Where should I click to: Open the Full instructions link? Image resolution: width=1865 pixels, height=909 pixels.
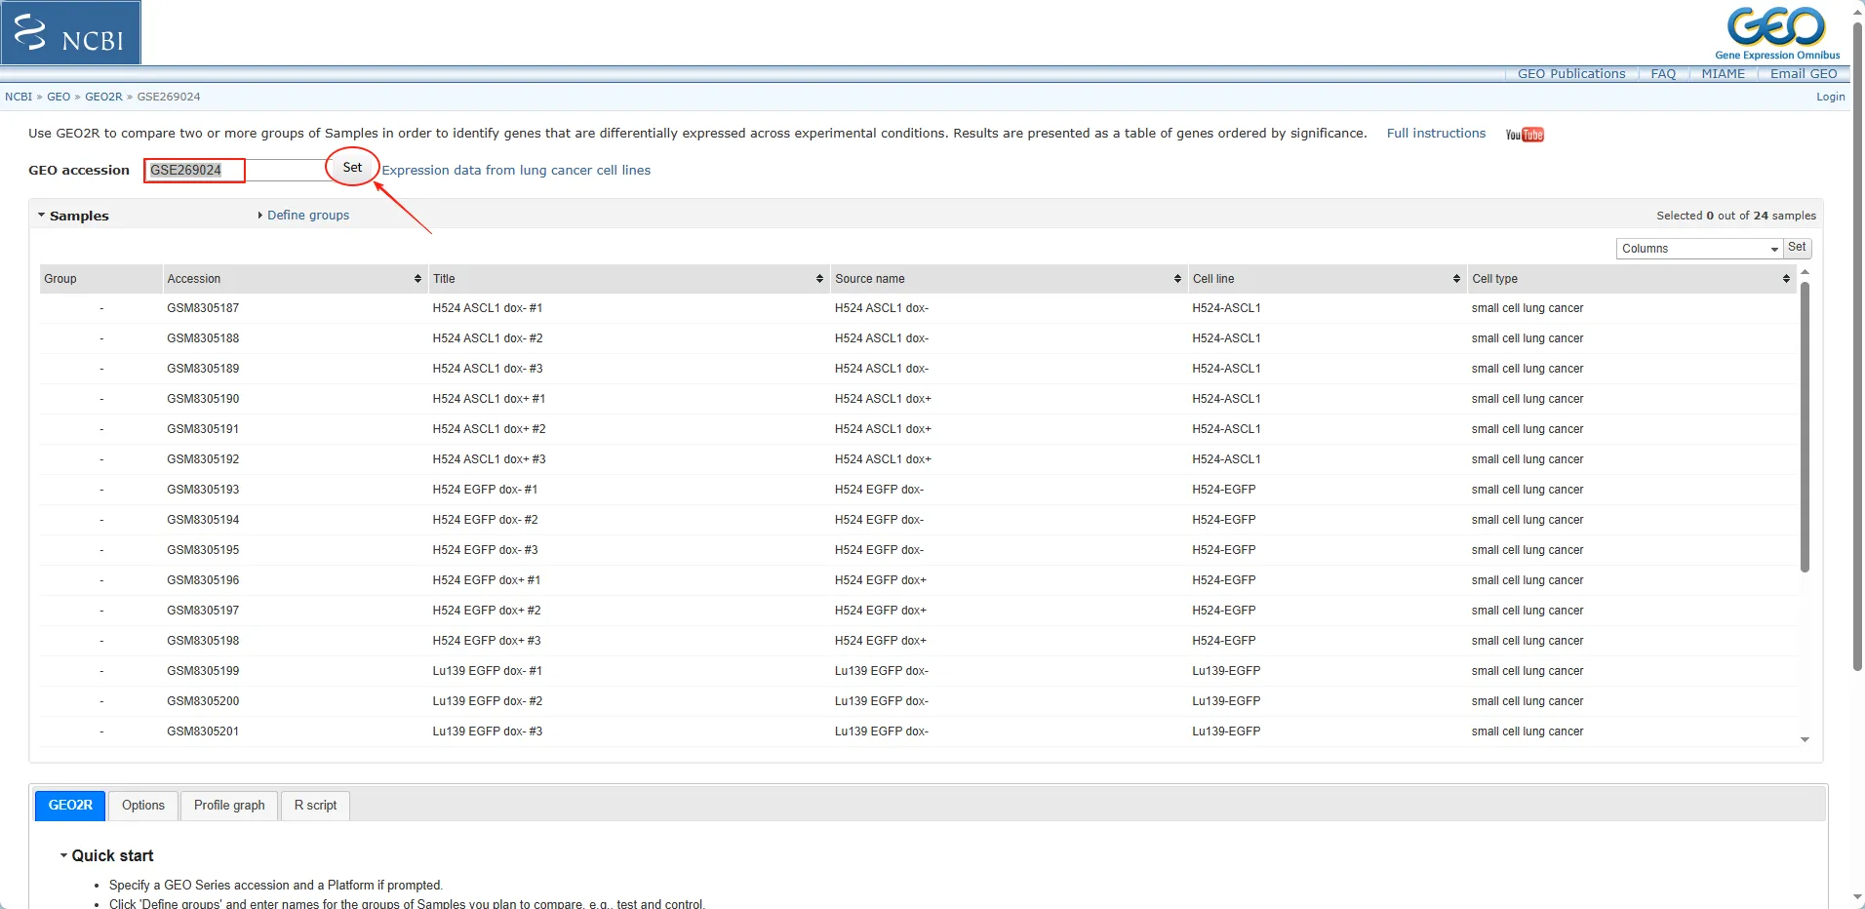[1436, 134]
